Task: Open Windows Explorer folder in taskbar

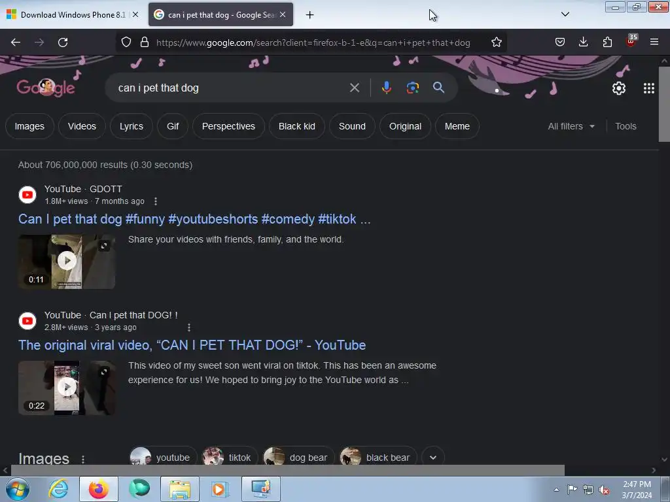Action: pyautogui.click(x=180, y=489)
